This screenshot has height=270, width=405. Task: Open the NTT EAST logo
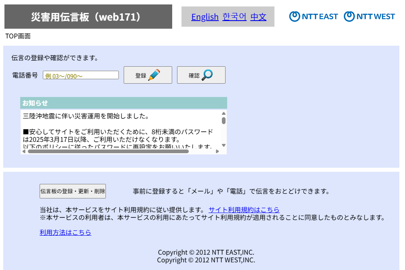tap(313, 17)
